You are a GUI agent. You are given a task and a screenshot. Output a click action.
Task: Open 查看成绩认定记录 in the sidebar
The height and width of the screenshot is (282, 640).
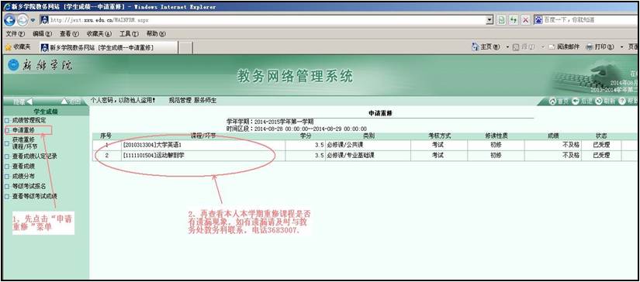pyautogui.click(x=35, y=156)
